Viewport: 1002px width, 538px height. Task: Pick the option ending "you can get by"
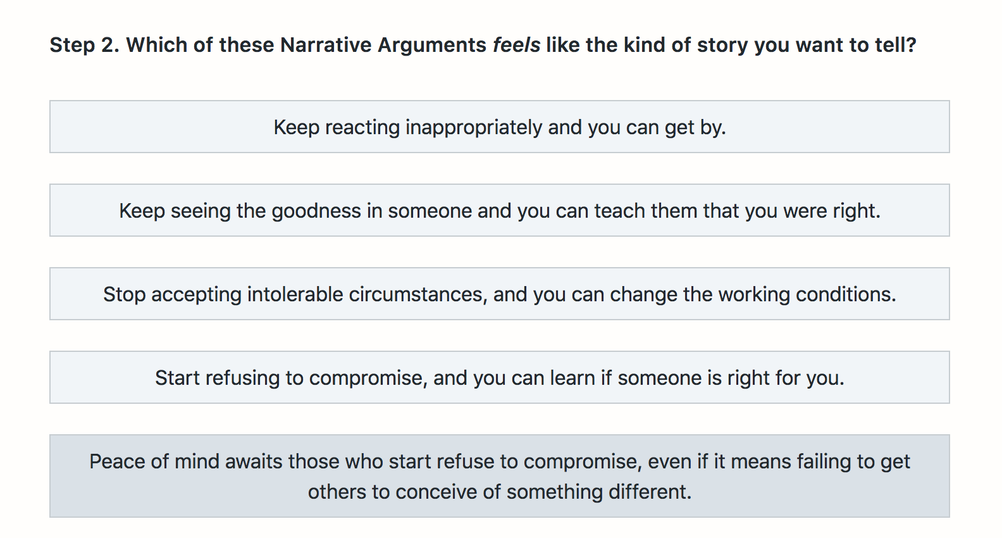point(500,127)
